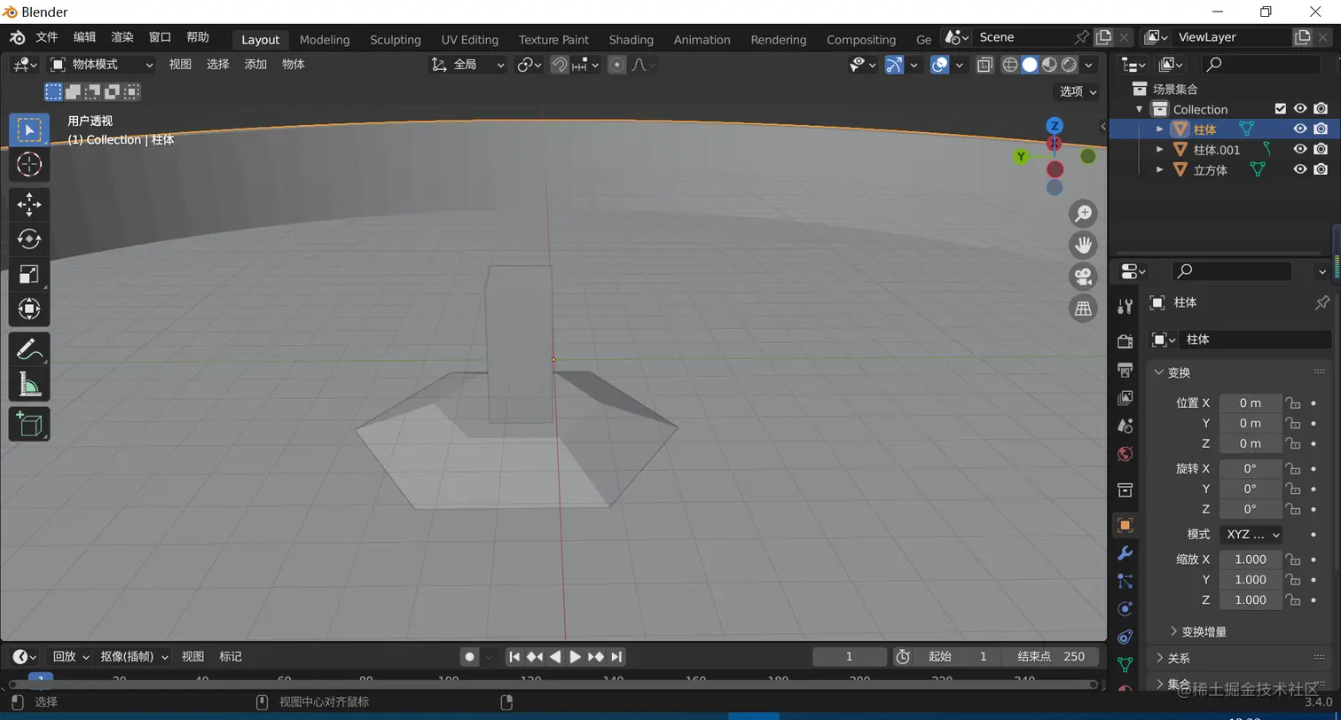Screen dimensions: 1341x720
Task: Open the rotation 模式 XYZ dropdown
Action: pos(1251,535)
